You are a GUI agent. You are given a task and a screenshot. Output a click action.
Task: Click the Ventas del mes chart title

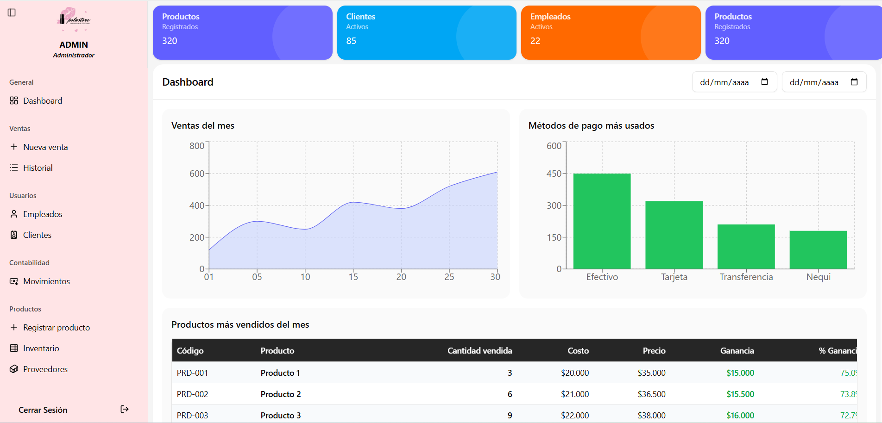203,125
